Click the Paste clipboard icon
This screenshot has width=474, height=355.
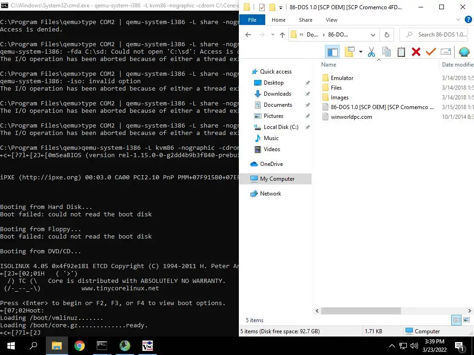coord(401,52)
